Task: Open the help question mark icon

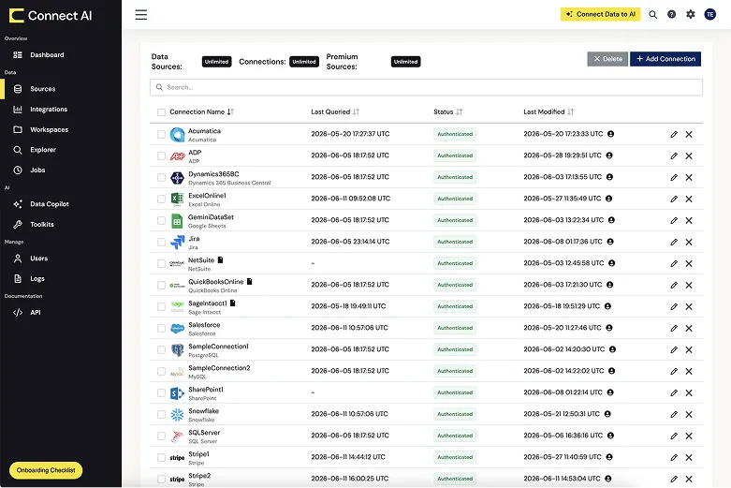Action: point(671,14)
